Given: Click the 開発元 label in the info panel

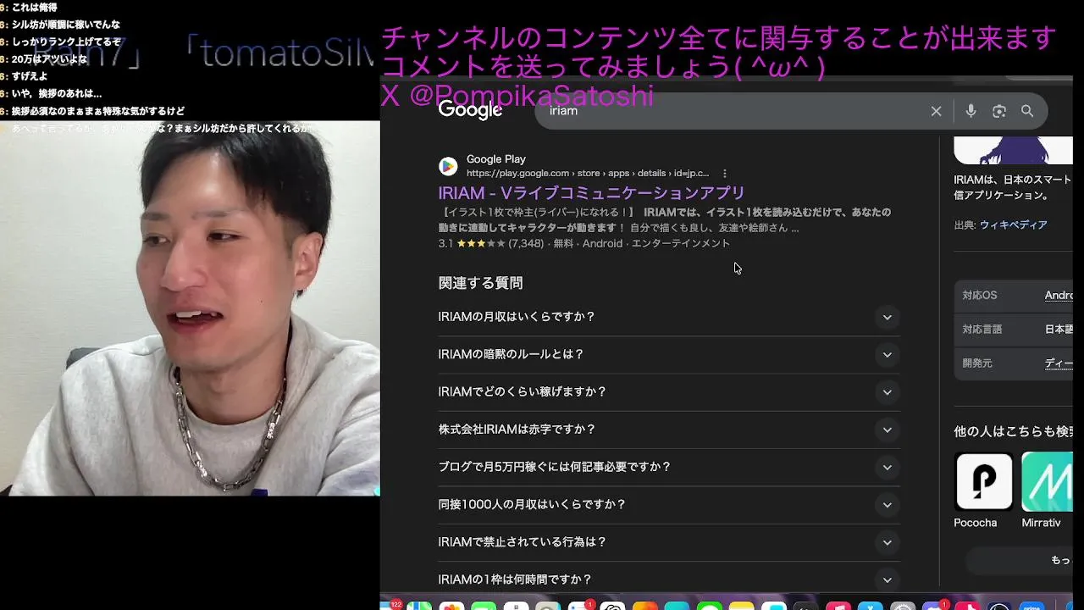Looking at the screenshot, I should click(x=976, y=363).
